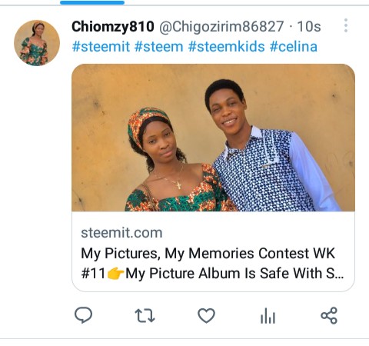Image resolution: width=369 pixels, height=346 pixels.
Task: Follow the #steemit hashtag
Action: coord(101,47)
